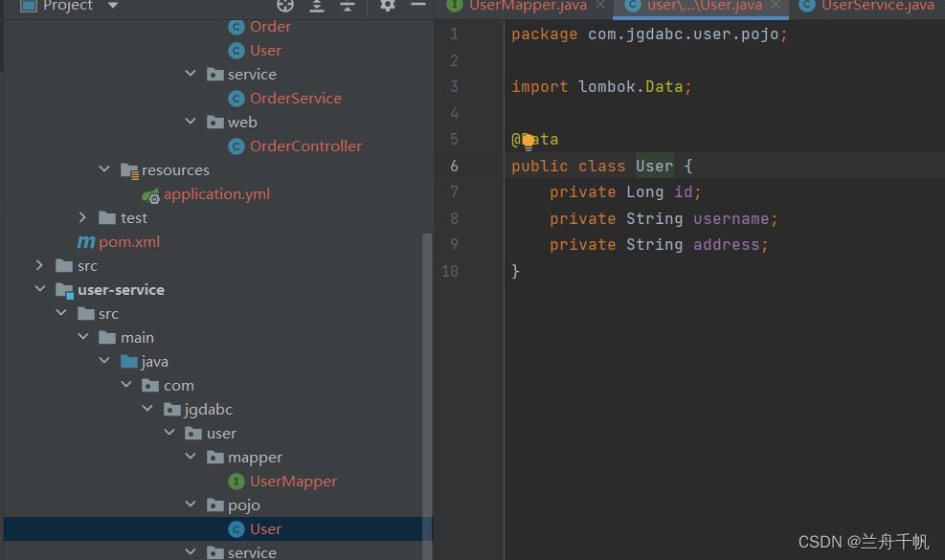This screenshot has width=945, height=560.
Task: Switch to the UserMapper.java tab
Action: (528, 6)
